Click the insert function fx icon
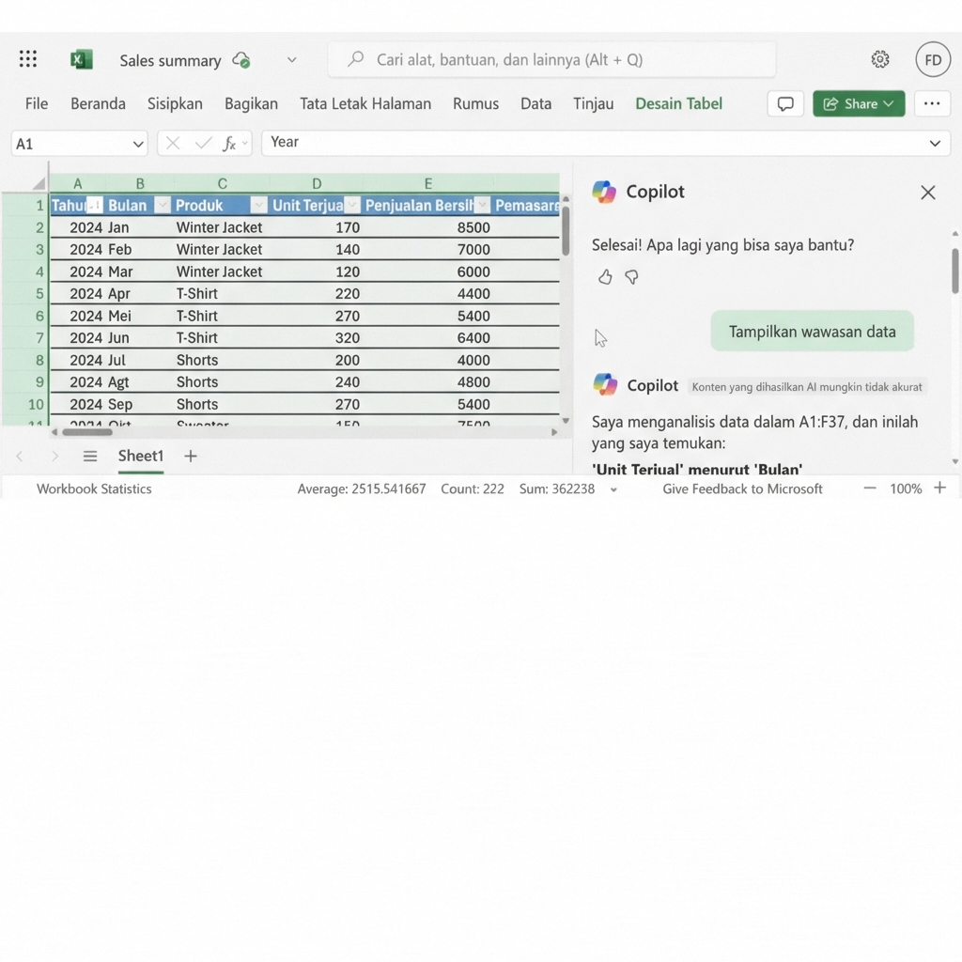 [x=231, y=143]
